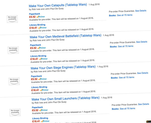This screenshot has height=123, width=151.
Task: Select Library Binding under Siege Engines
Action: click(x=39, y=87)
